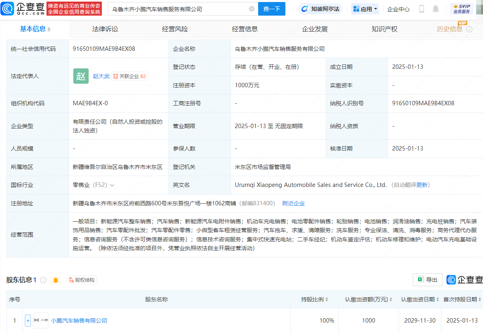Open 附近企业 nearby companies link
Screen dimensions: 483x333
point(293,203)
